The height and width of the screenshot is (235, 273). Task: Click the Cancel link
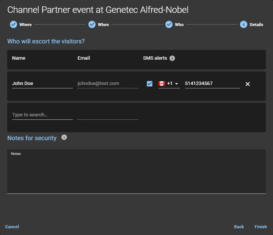tap(12, 227)
